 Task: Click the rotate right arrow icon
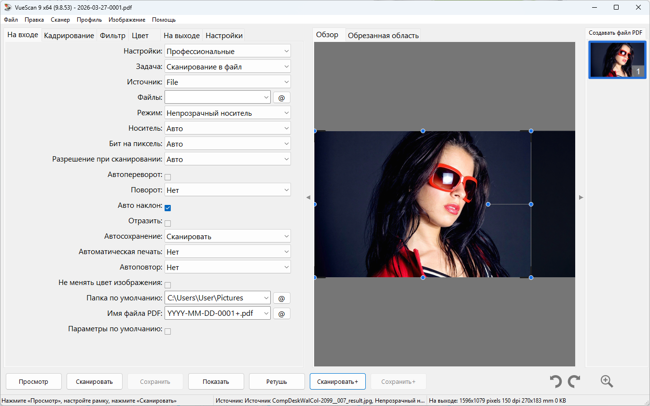(x=574, y=381)
